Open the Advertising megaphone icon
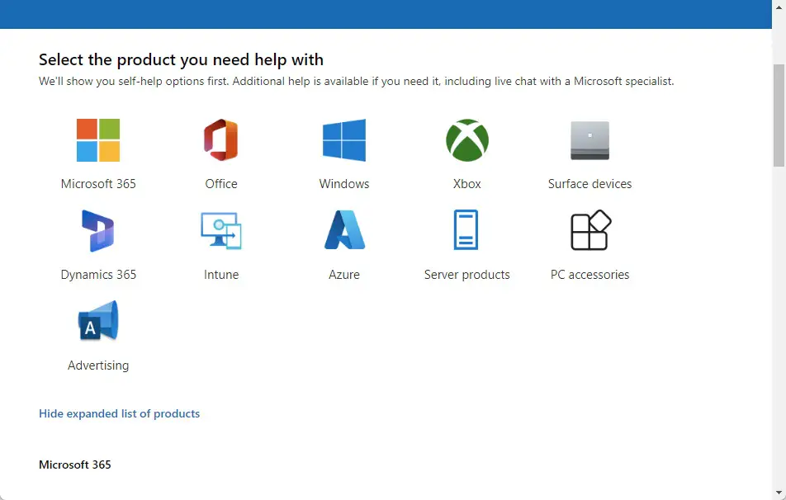 98,321
